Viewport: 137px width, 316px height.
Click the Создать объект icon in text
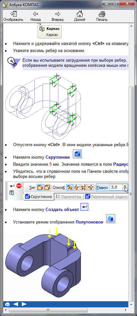(84, 207)
